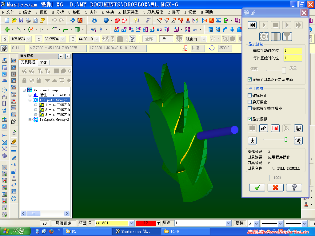Open the X coordinate dropdown
Image resolution: width=315 pixels, height=236 pixels.
(28, 39)
